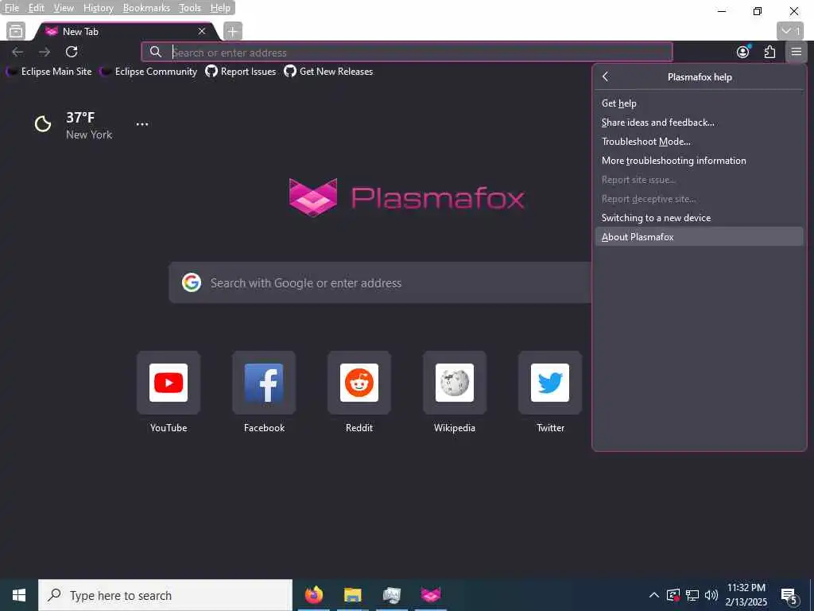Screen dimensions: 814x611
Task: Click the Plasmafox logo on page
Action: [406, 197]
